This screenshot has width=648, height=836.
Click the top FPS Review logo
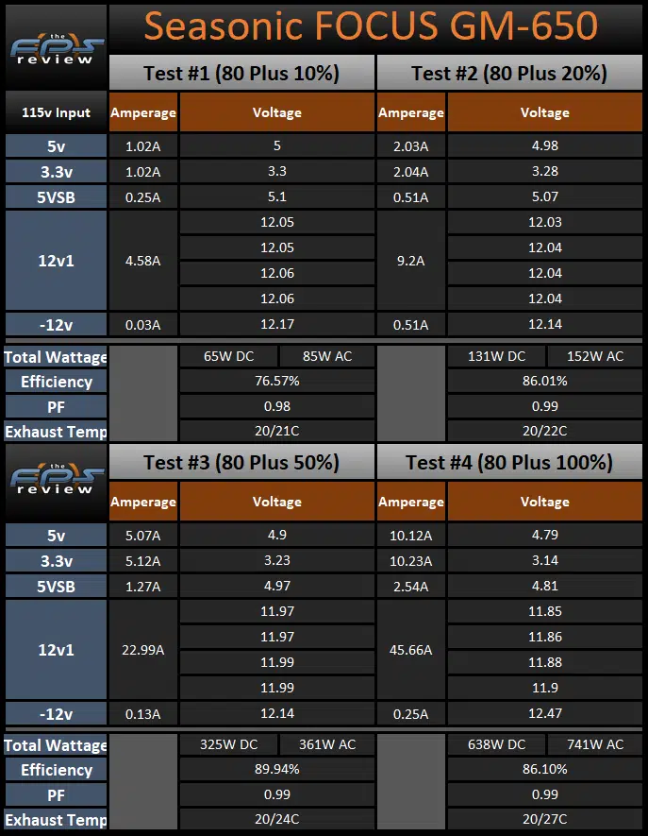pyautogui.click(x=56, y=49)
